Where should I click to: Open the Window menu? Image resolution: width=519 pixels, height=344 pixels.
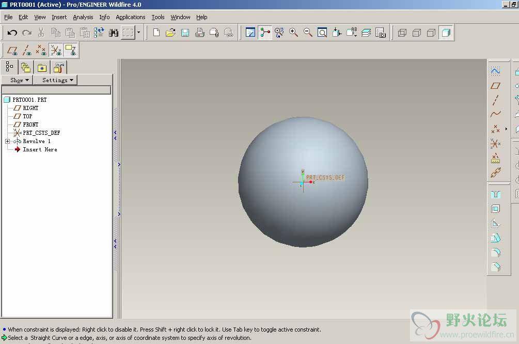click(x=180, y=17)
